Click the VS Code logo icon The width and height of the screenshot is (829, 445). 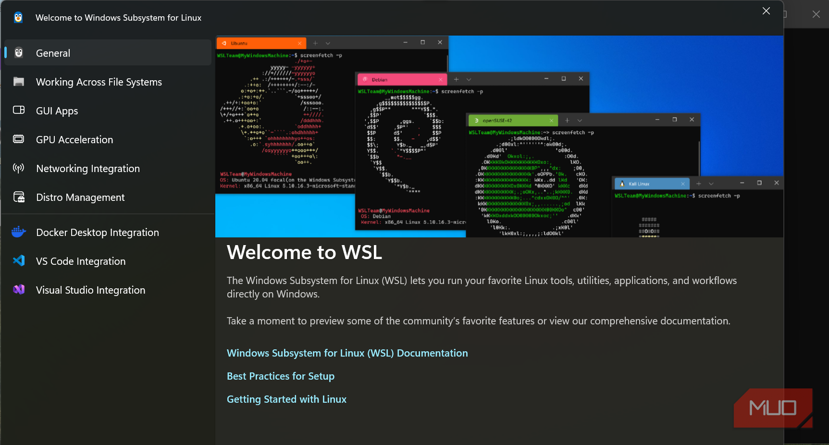click(x=19, y=260)
